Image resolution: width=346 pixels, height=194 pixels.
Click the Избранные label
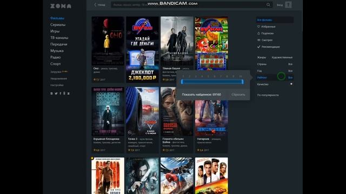268,26
